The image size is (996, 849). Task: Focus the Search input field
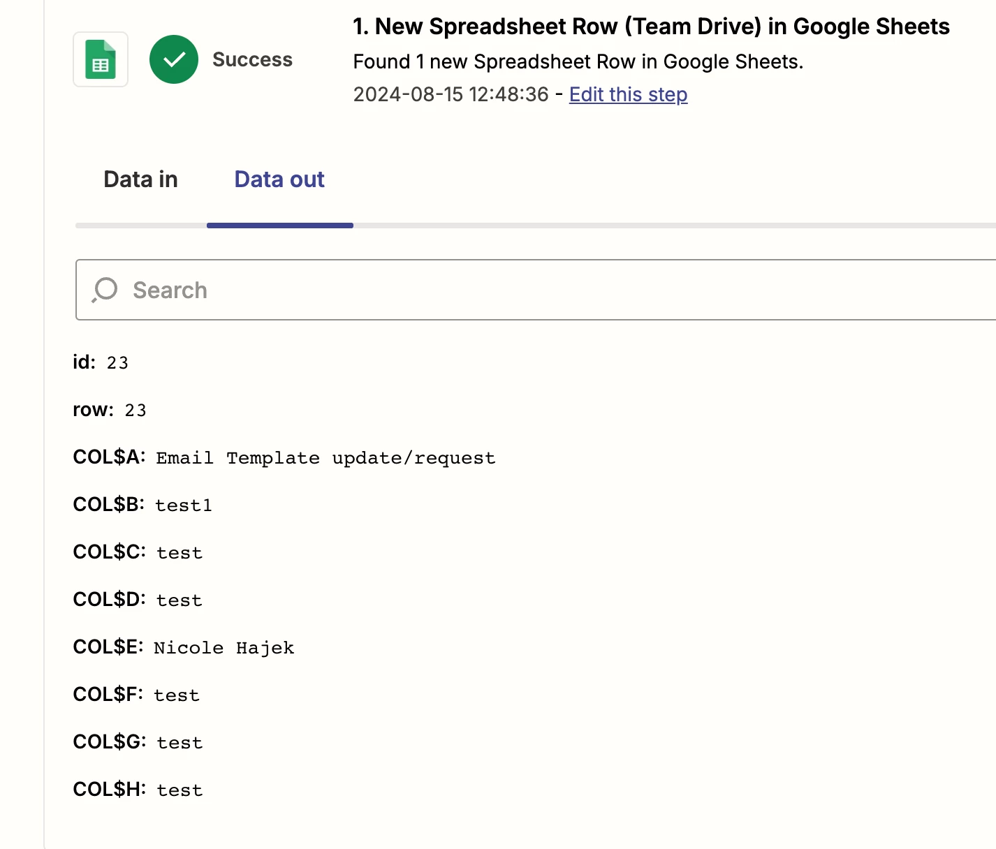(536, 290)
